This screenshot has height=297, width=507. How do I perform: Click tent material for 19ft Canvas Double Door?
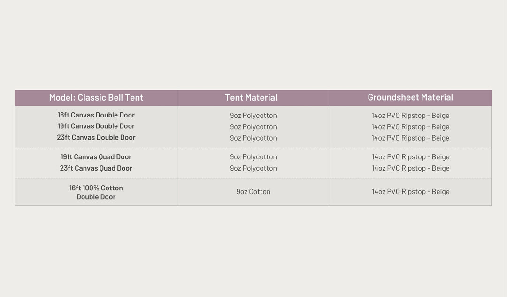tap(253, 127)
